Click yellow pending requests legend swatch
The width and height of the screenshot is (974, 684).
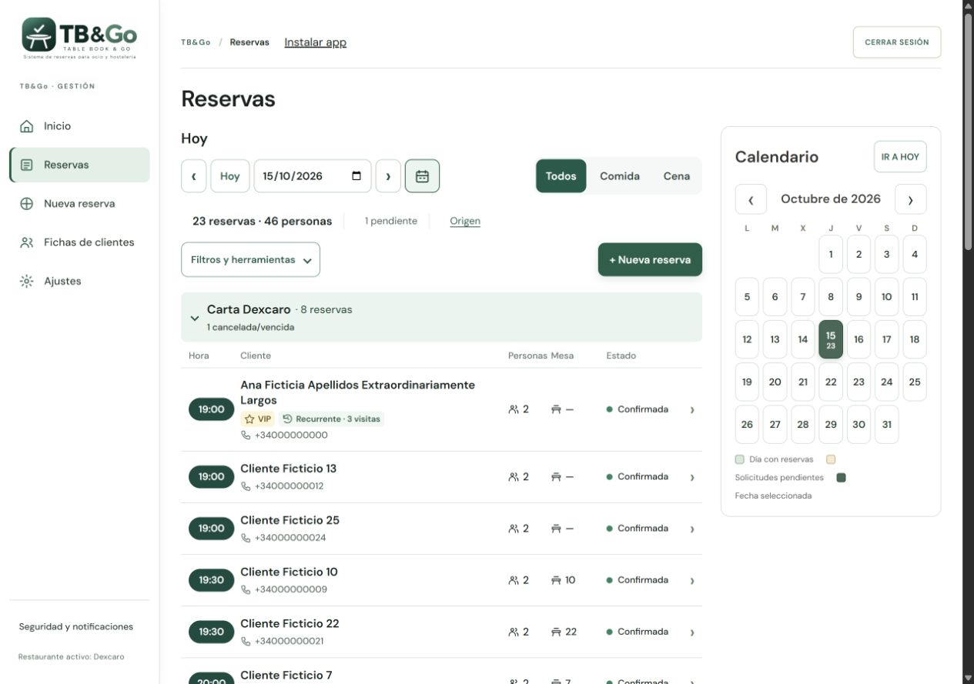pyautogui.click(x=831, y=459)
